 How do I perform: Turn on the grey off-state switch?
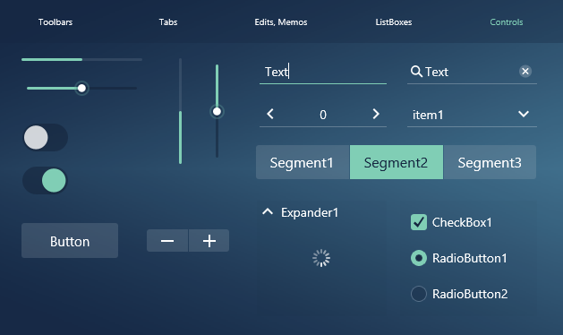coord(46,137)
